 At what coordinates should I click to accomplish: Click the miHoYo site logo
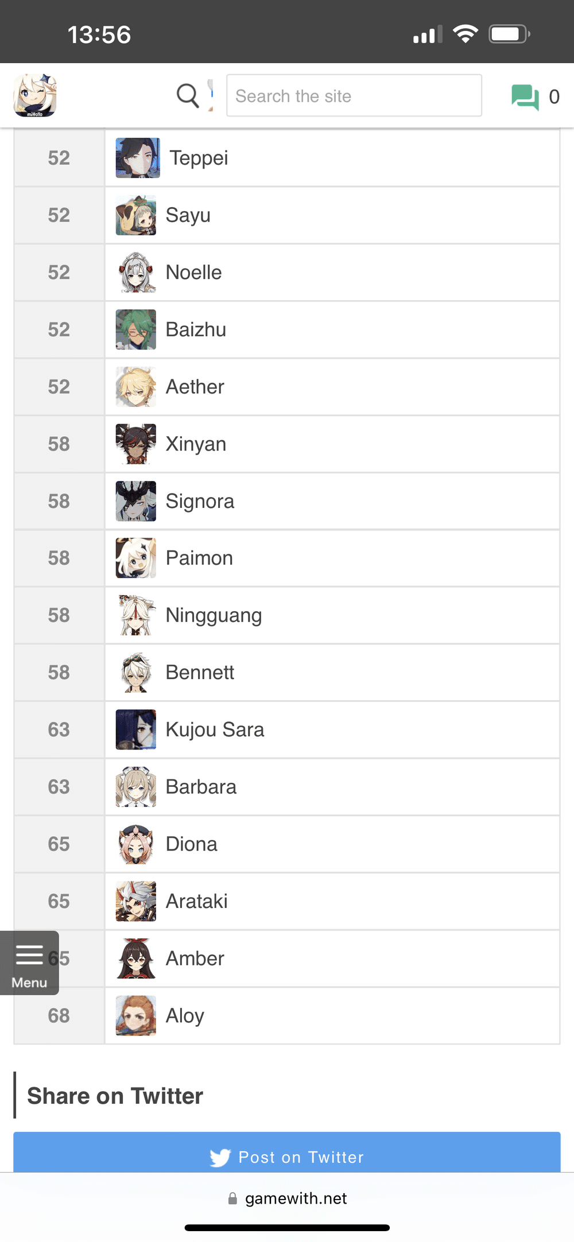[35, 96]
